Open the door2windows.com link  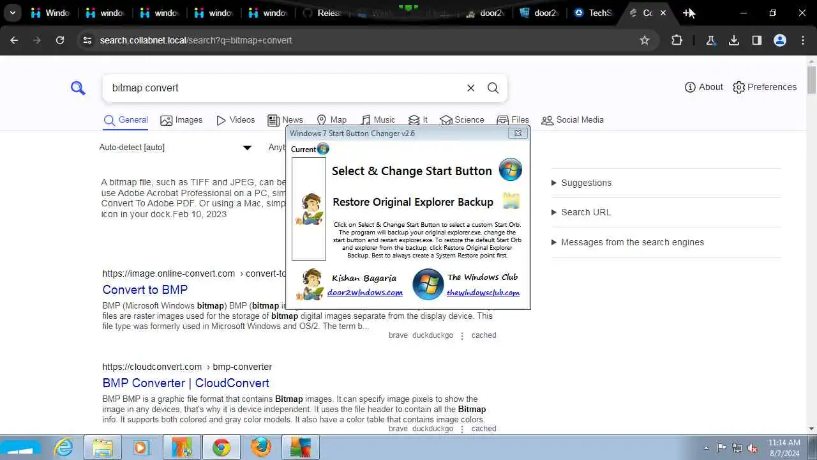coord(365,293)
